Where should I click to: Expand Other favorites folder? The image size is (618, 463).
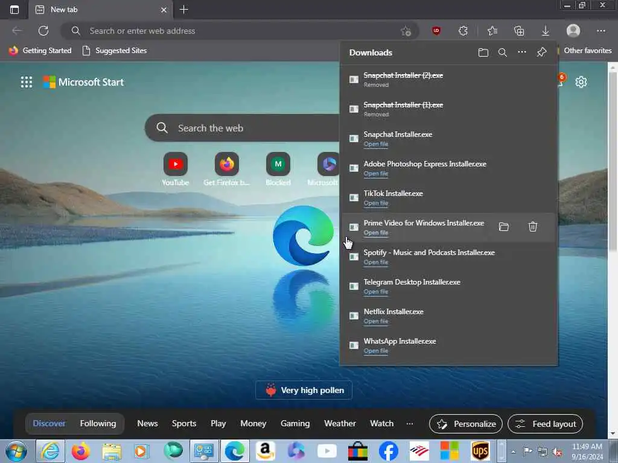click(584, 51)
